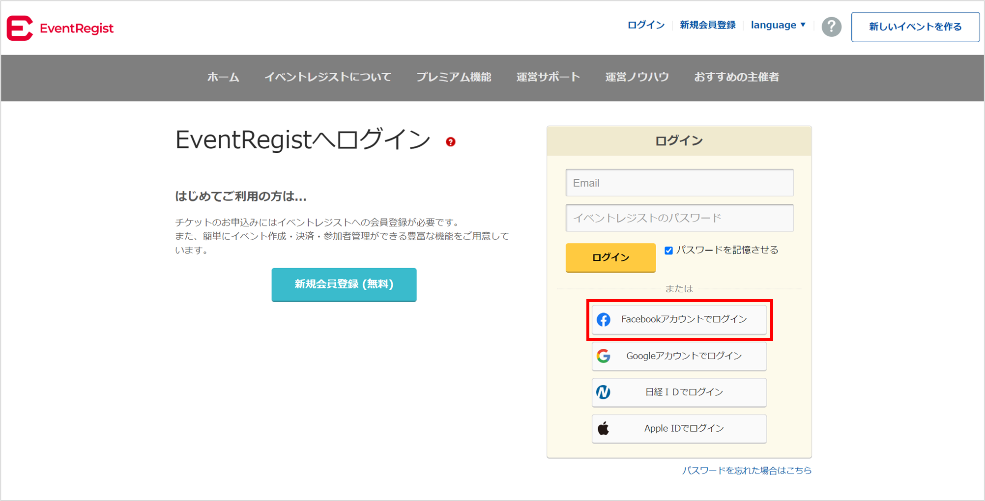Log in with Facebookアカウントでログイン
This screenshot has width=985, height=501.
coord(679,320)
